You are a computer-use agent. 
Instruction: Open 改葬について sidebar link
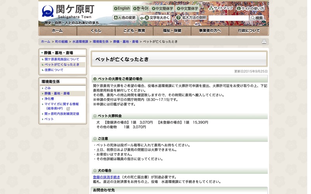click(x=54, y=70)
